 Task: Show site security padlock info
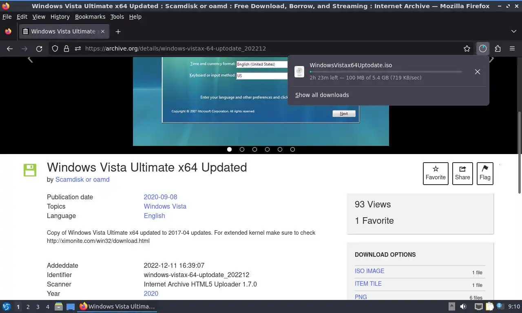pyautogui.click(x=66, y=48)
